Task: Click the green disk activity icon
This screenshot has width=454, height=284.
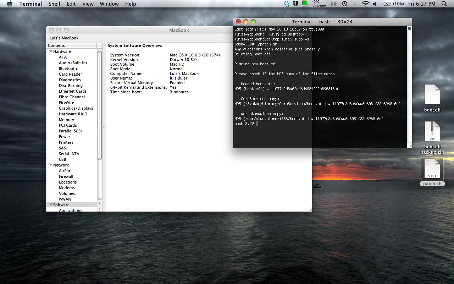Action: tap(304, 4)
